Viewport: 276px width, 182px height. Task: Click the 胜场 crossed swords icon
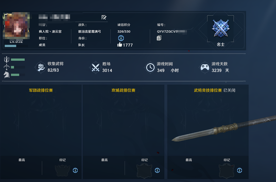tap(96, 67)
